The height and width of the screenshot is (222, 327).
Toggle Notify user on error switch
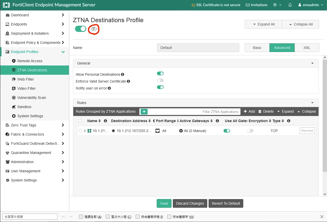(x=160, y=87)
